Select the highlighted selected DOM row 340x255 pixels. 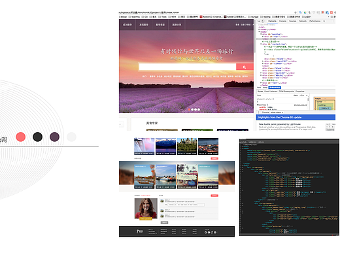pyautogui.click(x=296, y=39)
